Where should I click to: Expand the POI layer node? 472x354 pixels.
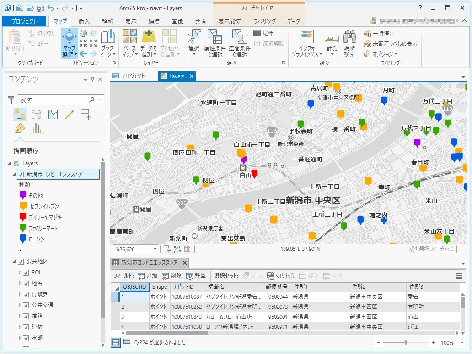pos(20,273)
